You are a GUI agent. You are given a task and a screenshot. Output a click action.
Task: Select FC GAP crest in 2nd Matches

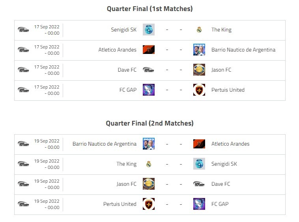click(x=199, y=204)
